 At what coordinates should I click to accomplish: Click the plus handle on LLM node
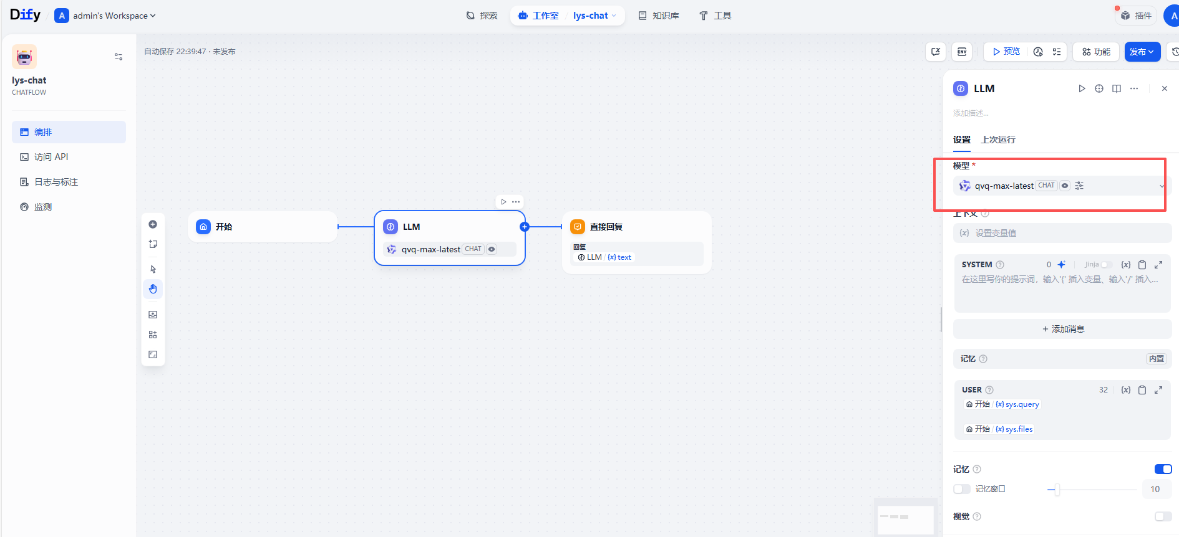[525, 227]
